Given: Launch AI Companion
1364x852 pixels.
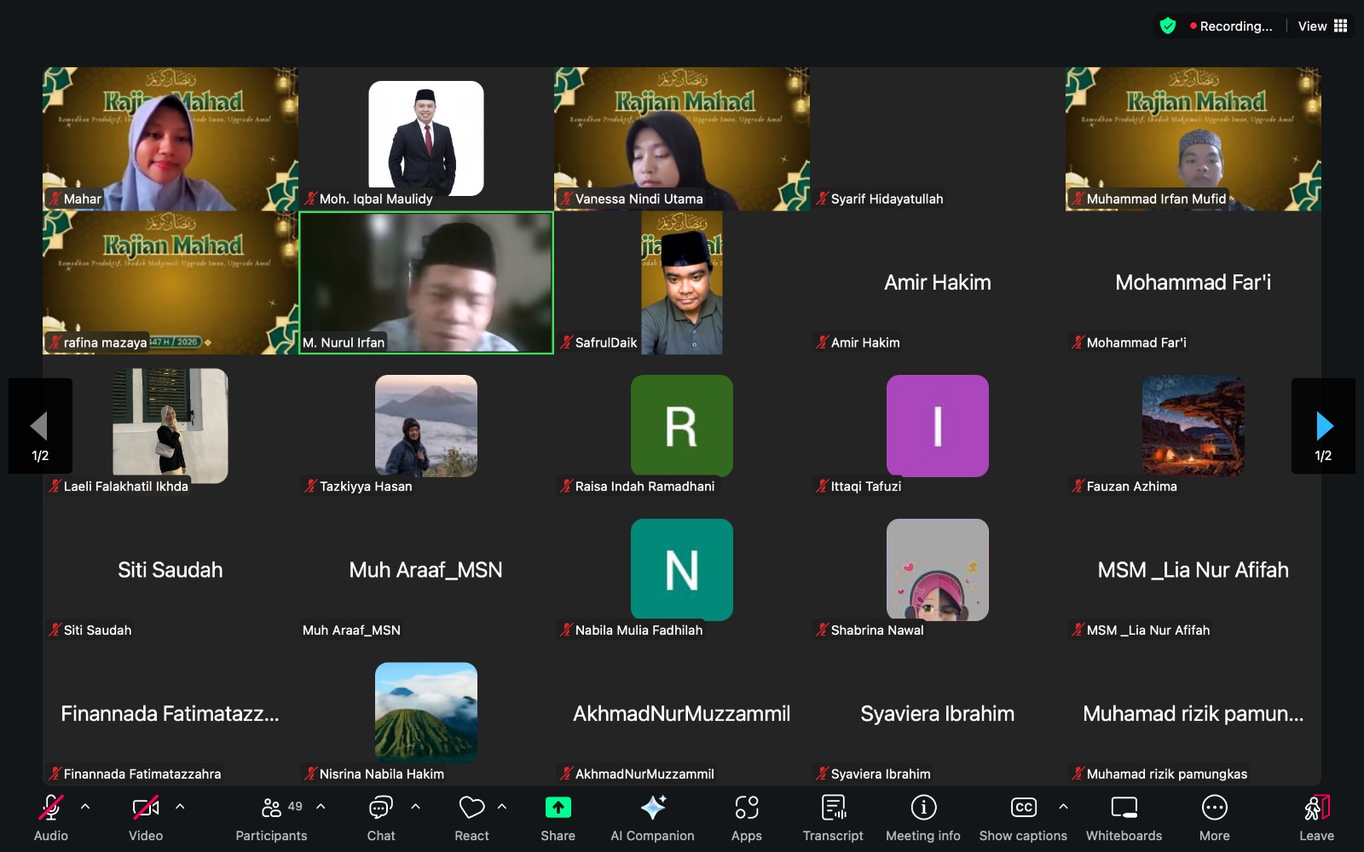Looking at the screenshot, I should tap(652, 818).
